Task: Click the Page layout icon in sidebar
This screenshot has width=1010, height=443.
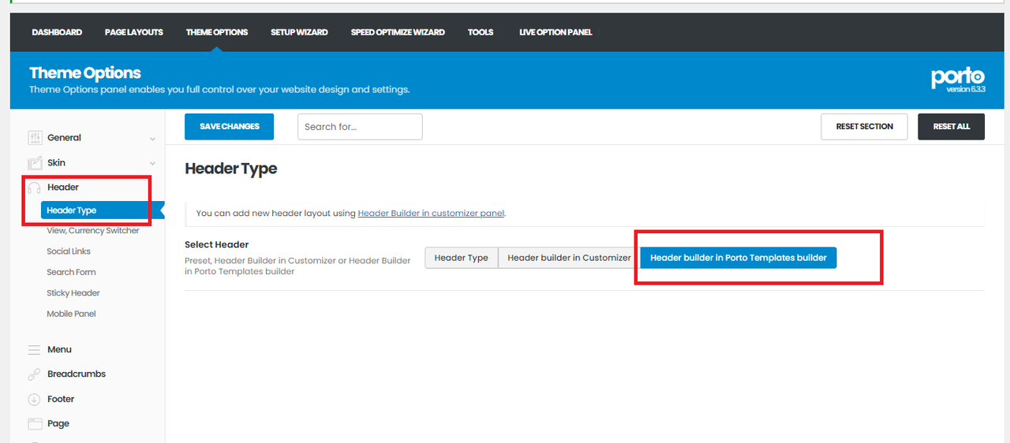Action: coord(35,424)
